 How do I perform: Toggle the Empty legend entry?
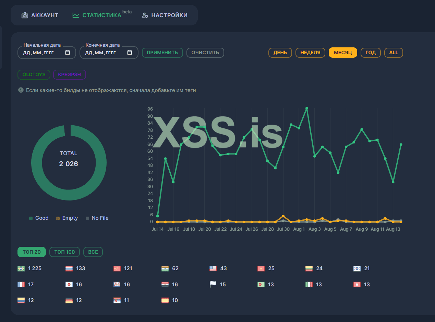tap(67, 218)
